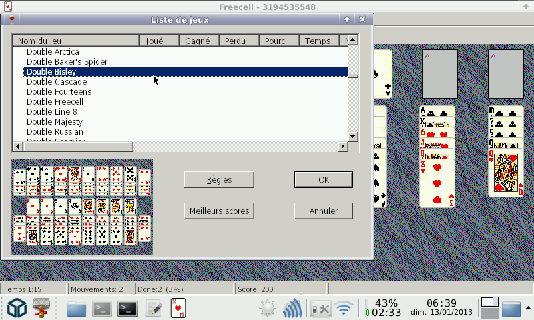Sort by Temps column header

[319, 41]
